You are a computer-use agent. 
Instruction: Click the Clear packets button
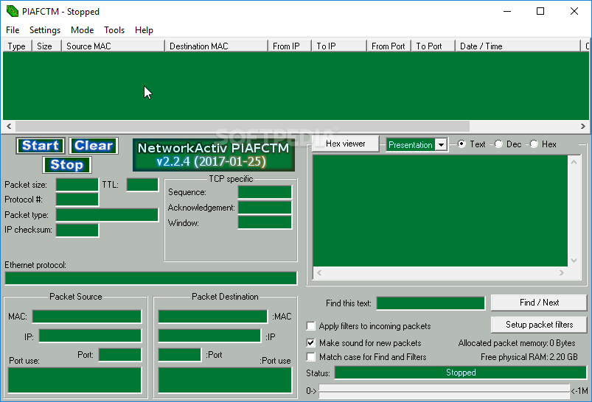[94, 146]
